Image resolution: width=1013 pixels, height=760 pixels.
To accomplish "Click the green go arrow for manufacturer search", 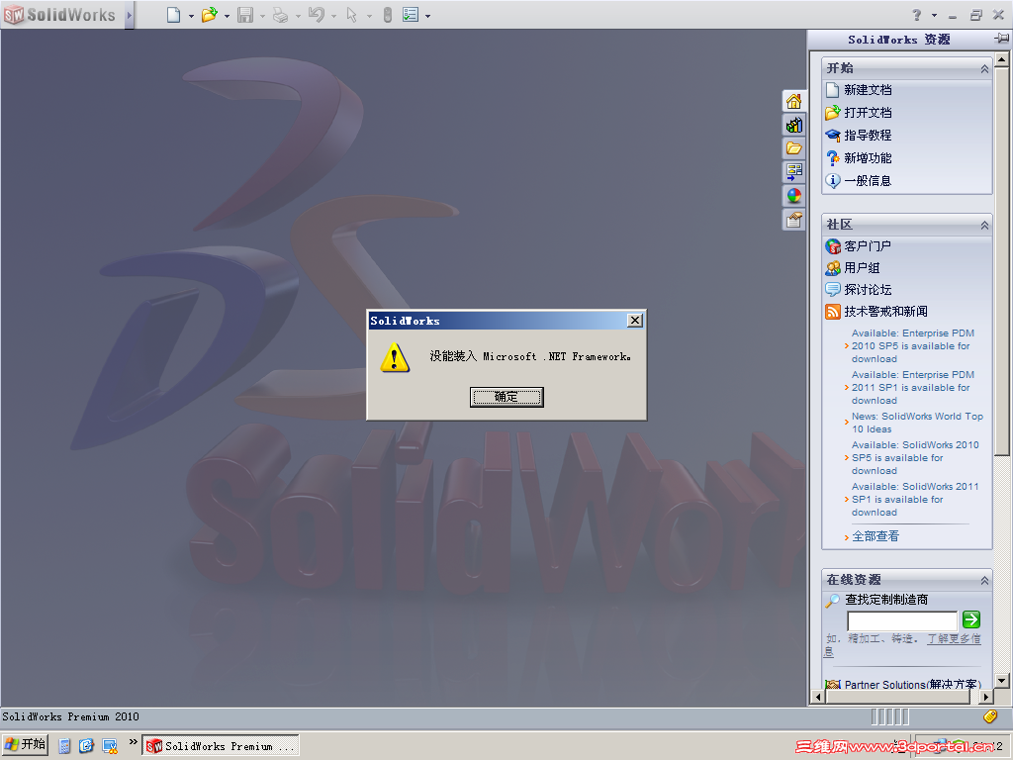I will pos(971,619).
